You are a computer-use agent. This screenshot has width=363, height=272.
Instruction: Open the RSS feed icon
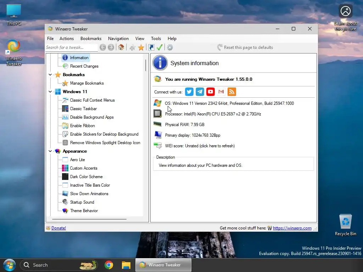click(232, 92)
